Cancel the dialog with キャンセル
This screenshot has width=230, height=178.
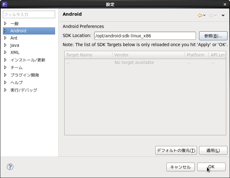(181, 167)
